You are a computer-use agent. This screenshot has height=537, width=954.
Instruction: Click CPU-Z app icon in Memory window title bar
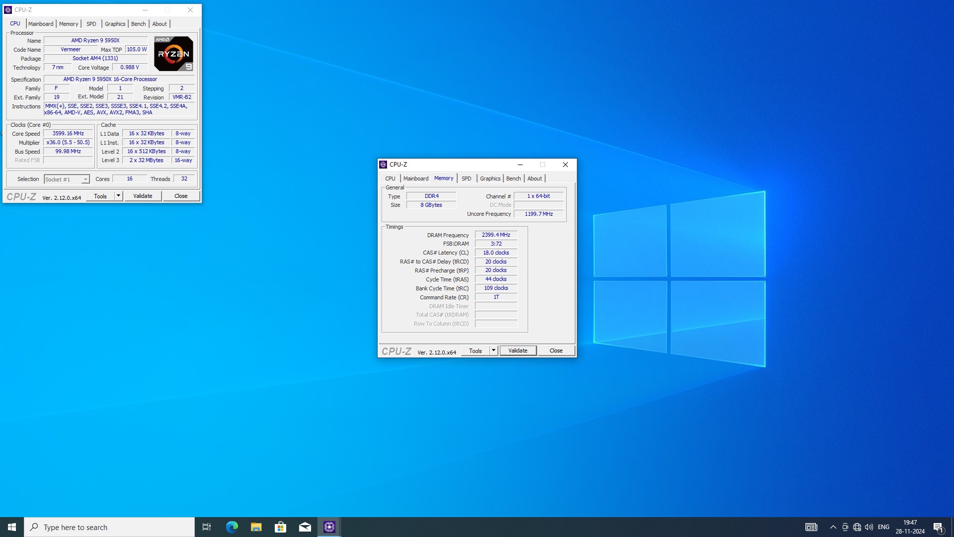(x=383, y=165)
